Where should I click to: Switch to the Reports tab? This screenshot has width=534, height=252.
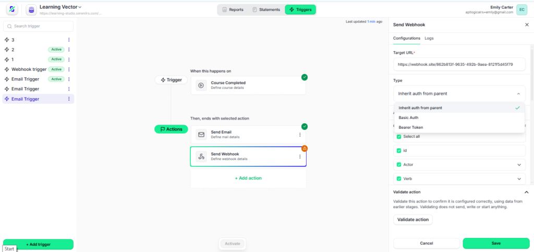click(x=233, y=9)
